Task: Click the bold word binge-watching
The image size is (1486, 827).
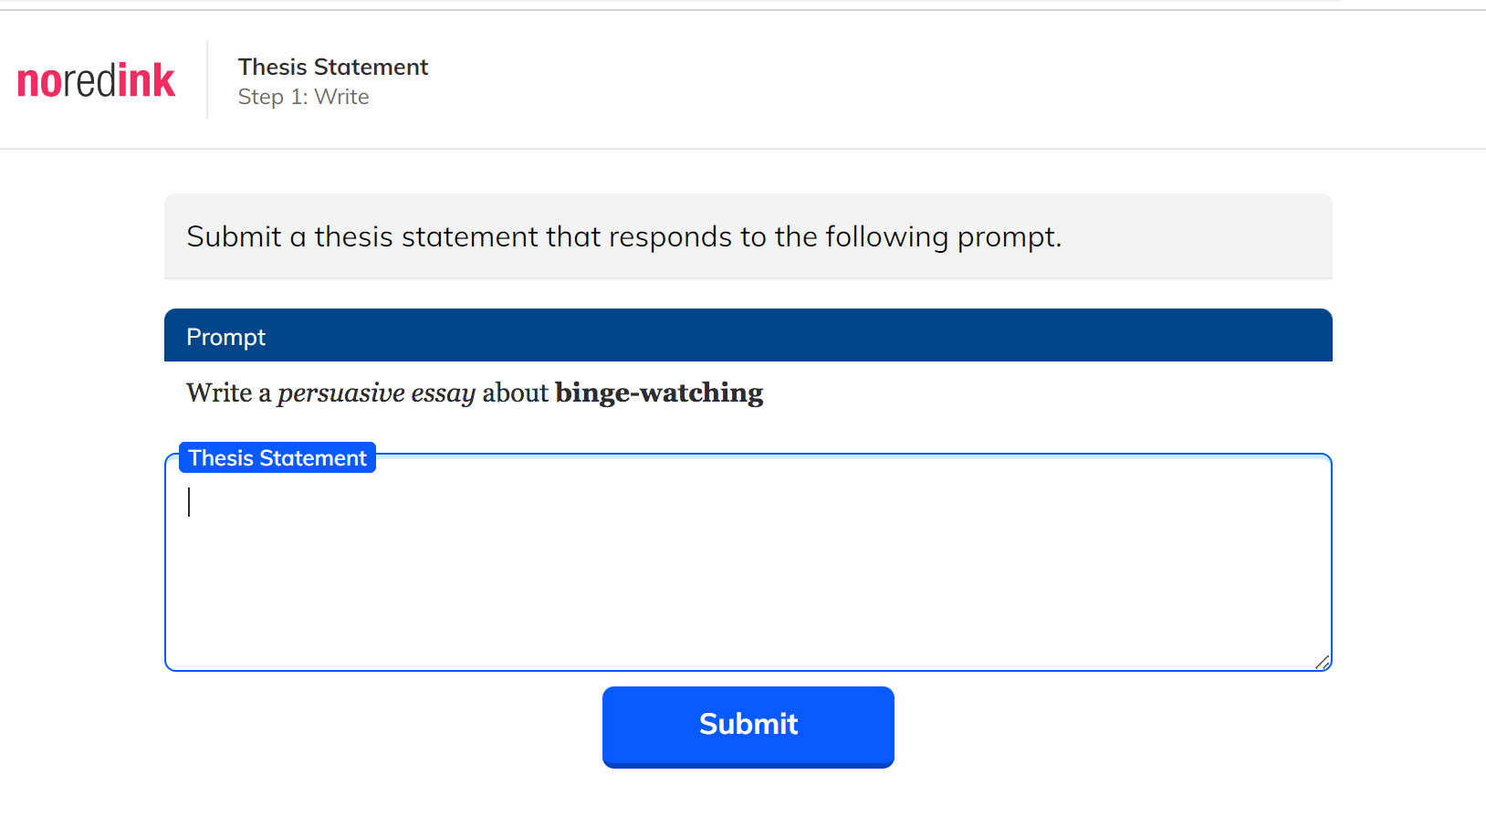Action: click(x=659, y=393)
